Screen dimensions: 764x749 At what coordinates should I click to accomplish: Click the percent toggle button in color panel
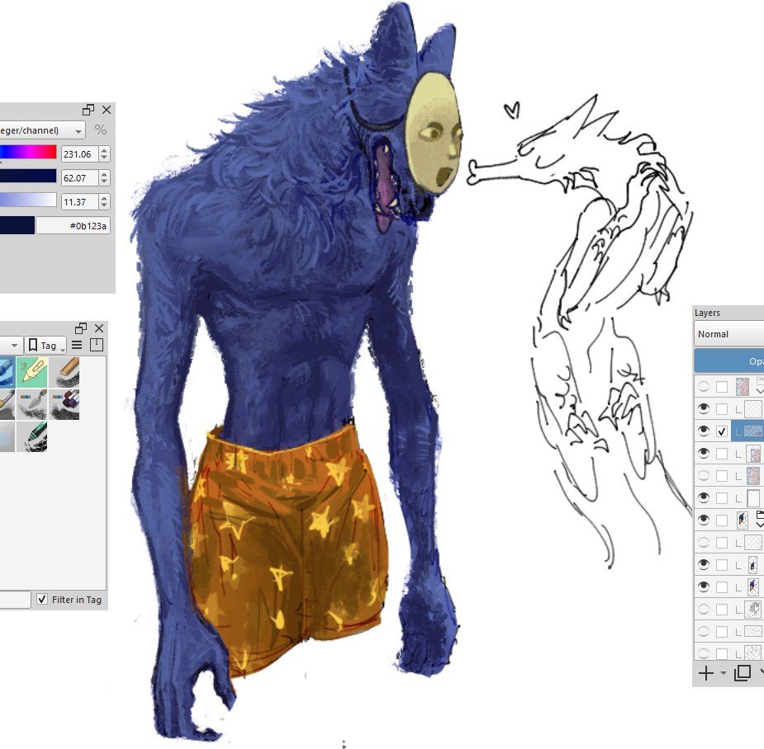coord(101,130)
